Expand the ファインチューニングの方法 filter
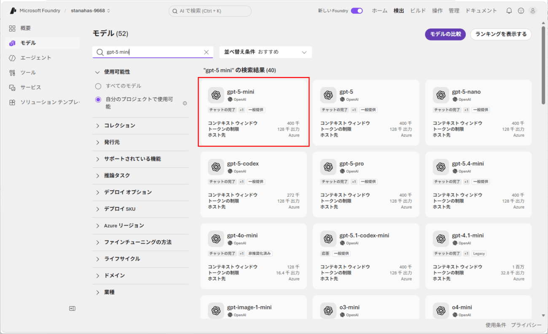Viewport: 548px width, 334px height. click(x=140, y=242)
